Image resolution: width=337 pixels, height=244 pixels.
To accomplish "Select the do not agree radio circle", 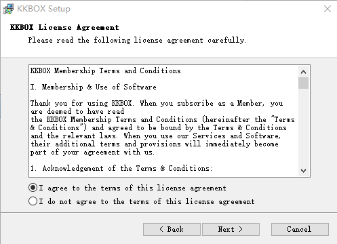I will [33, 201].
